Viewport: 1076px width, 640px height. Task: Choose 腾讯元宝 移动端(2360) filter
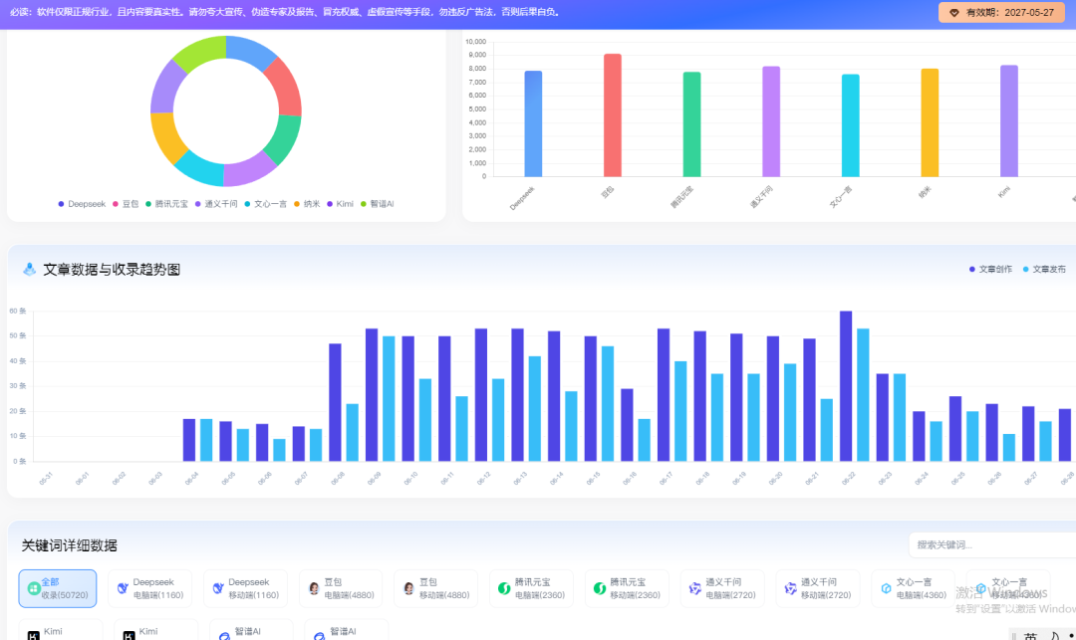click(x=627, y=588)
